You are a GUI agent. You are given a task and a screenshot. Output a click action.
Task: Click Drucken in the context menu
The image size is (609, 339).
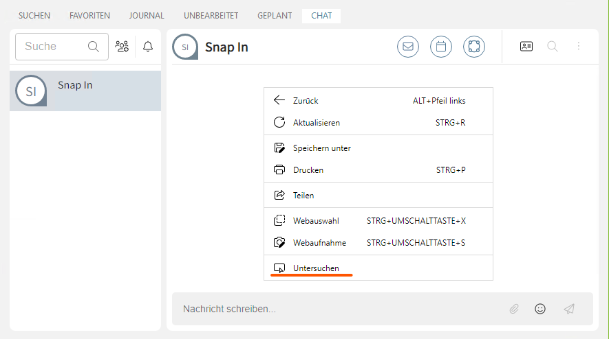[x=308, y=169]
